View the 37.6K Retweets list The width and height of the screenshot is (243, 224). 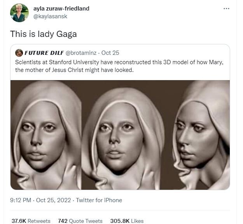click(x=31, y=220)
